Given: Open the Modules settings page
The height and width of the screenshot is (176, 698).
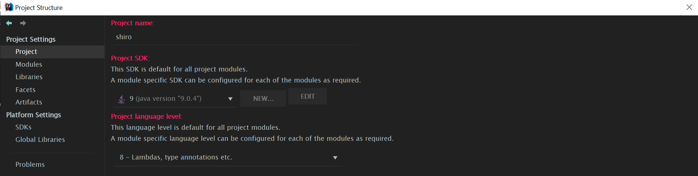Looking at the screenshot, I should 29,65.
